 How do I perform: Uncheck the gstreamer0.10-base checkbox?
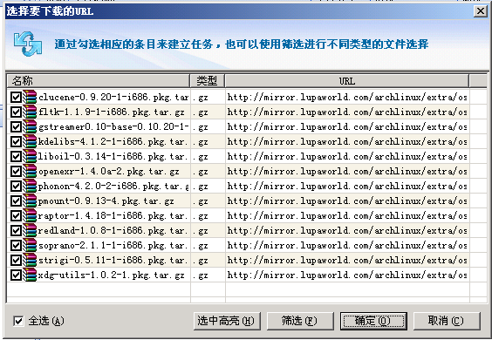pyautogui.click(x=16, y=127)
